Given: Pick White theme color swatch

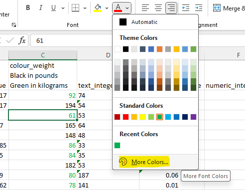Looking at the screenshot, I should [118, 49].
